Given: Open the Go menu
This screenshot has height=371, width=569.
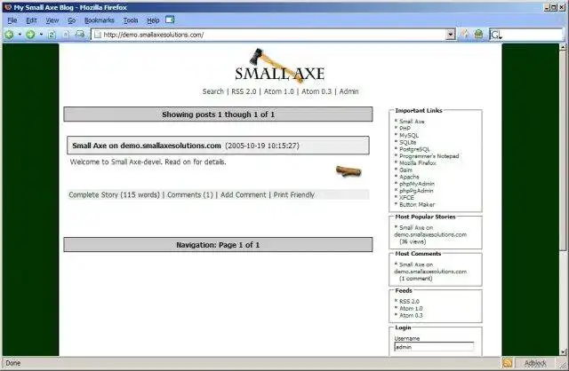Looking at the screenshot, I should tap(71, 20).
